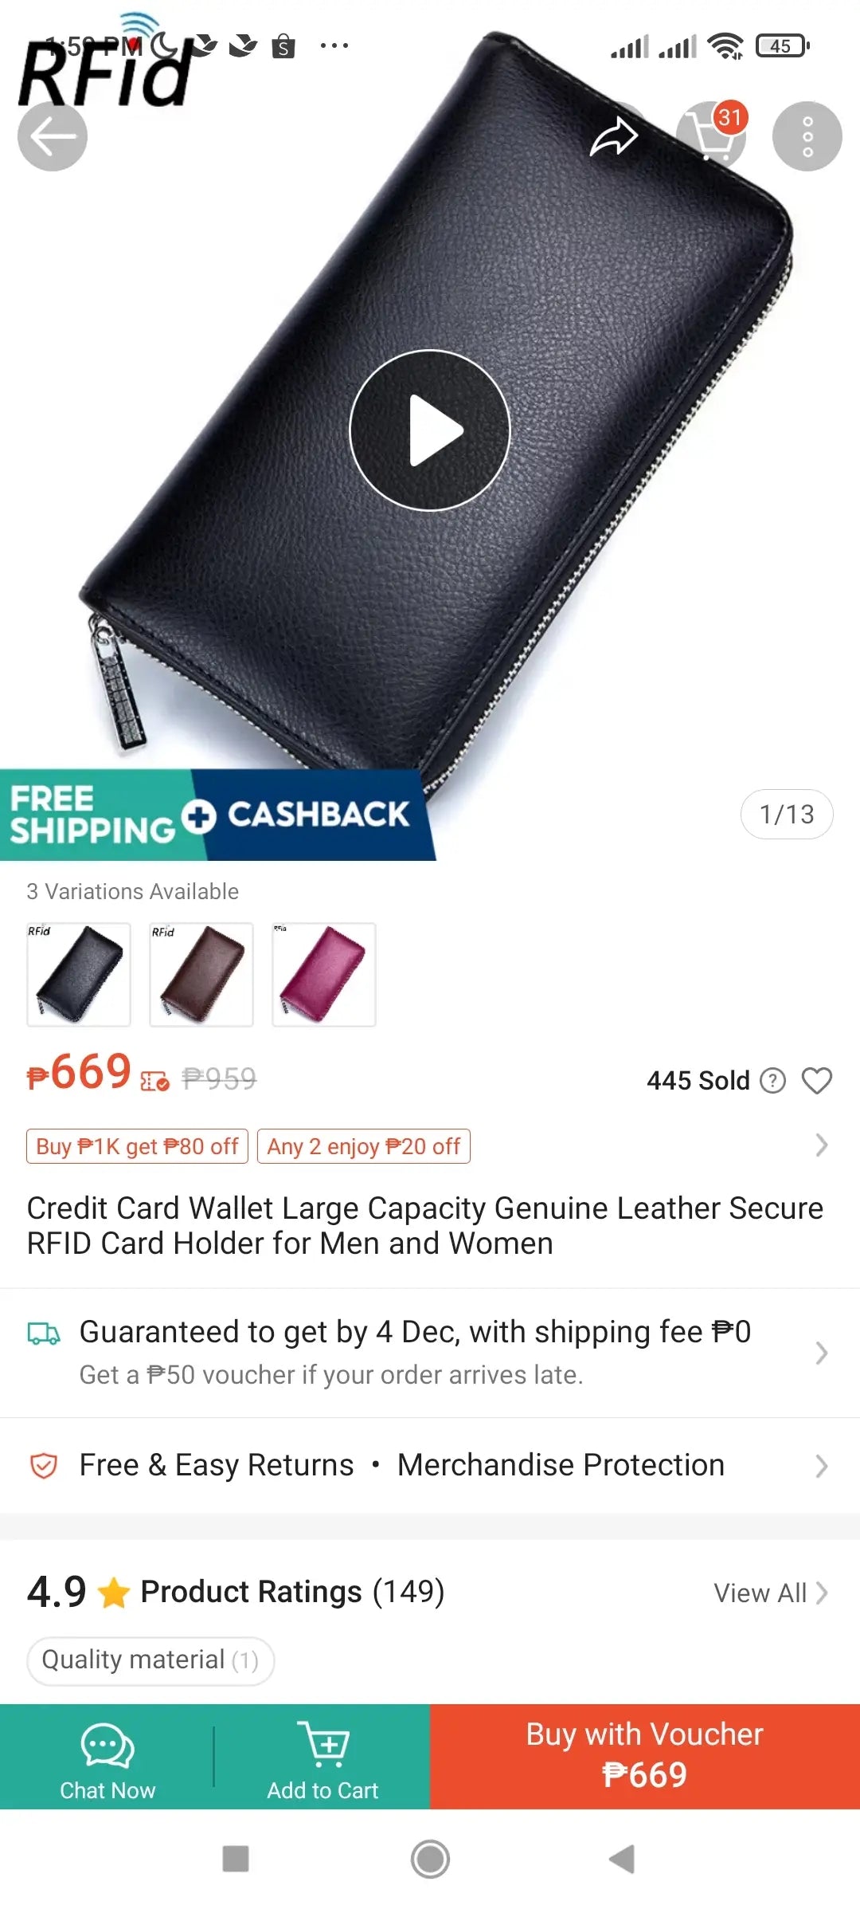Screen dimensions: 860x1913
Task: Select the black wallet variation
Action: tap(79, 975)
